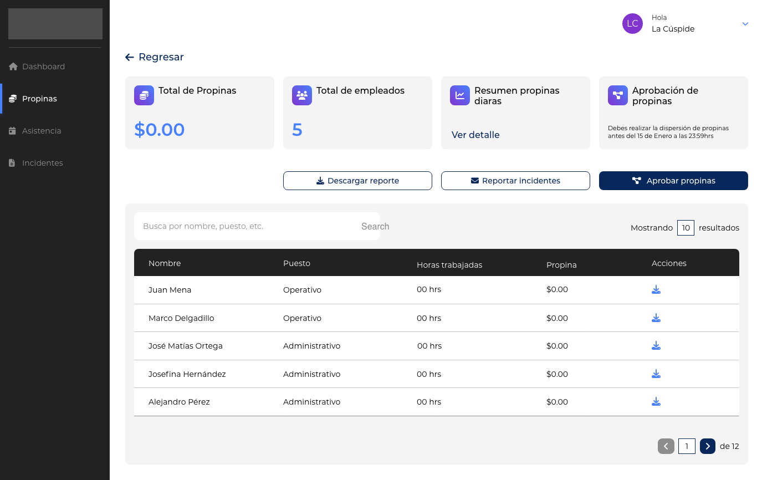Download José Matías Ortega's row report
The height and width of the screenshot is (480, 757).
(x=656, y=346)
